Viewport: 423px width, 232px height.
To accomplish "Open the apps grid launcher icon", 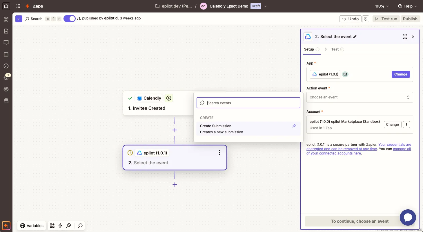I will tap(18, 6).
